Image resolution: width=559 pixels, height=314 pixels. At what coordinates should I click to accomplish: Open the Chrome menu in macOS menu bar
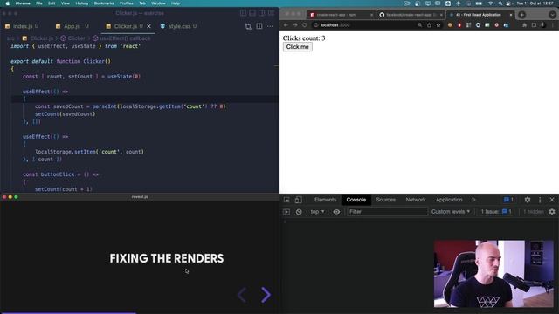point(23,3)
